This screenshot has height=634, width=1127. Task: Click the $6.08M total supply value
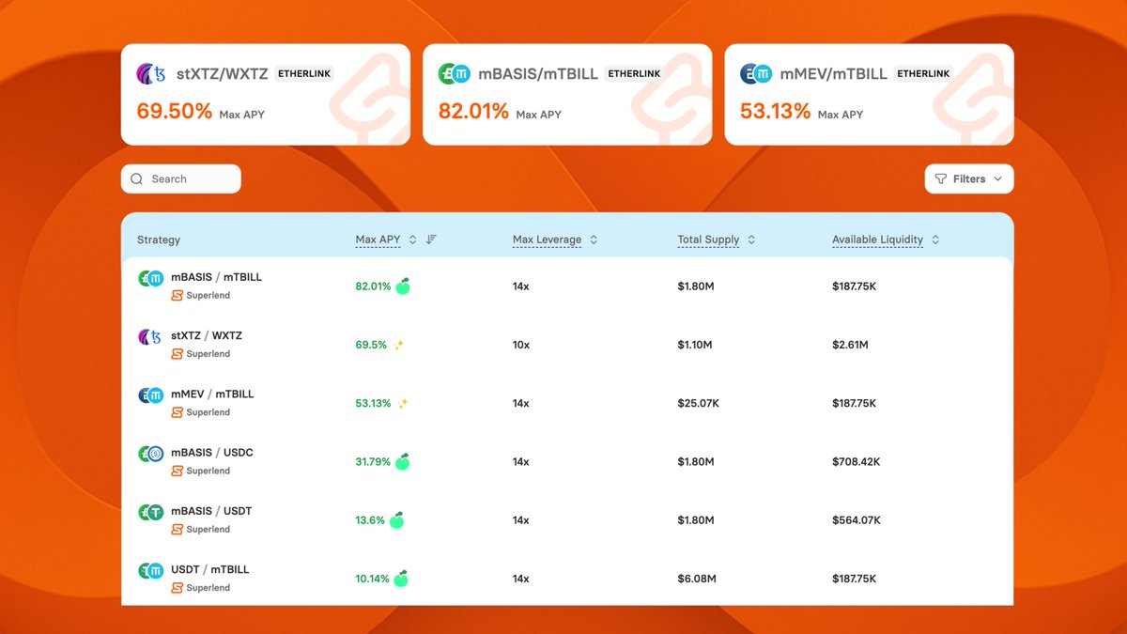(697, 579)
